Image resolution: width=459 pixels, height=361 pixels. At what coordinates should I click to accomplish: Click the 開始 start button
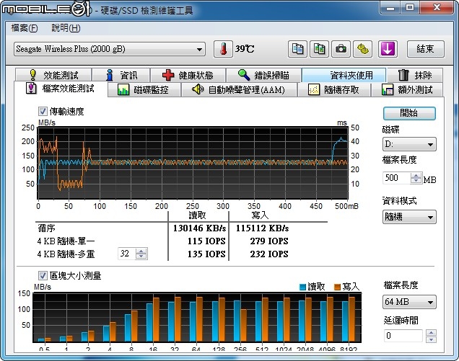409,113
